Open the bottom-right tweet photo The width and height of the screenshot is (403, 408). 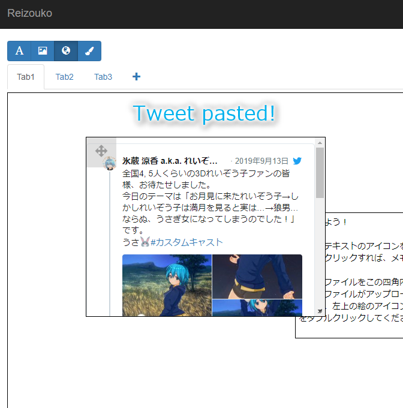pos(257,308)
